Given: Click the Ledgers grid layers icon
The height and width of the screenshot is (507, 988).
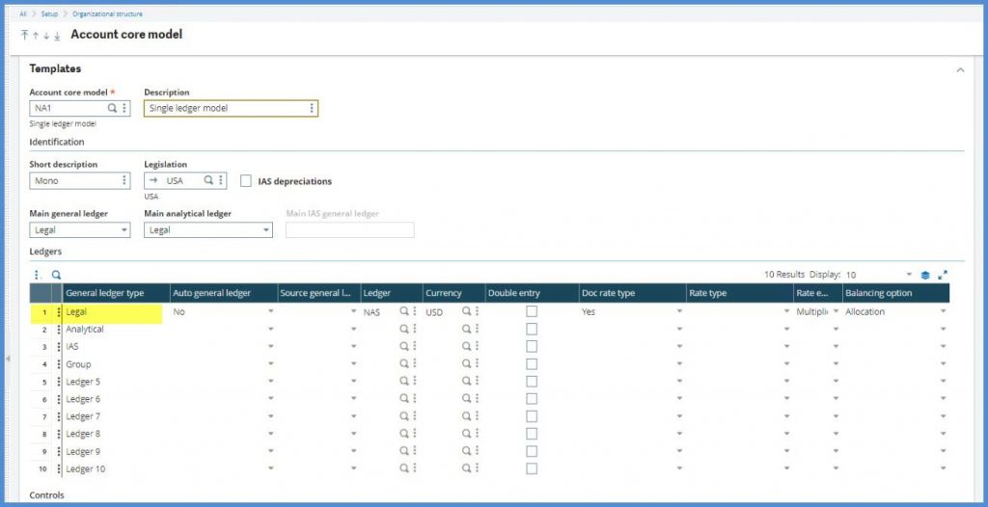Looking at the screenshot, I should [x=924, y=275].
